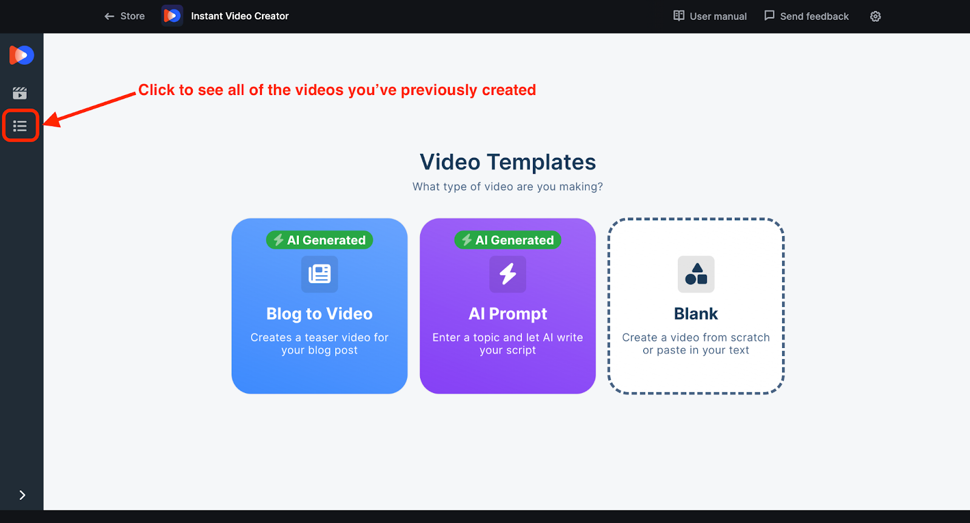Click the clapperboard create-video sidebar icon
The height and width of the screenshot is (523, 970).
(20, 93)
